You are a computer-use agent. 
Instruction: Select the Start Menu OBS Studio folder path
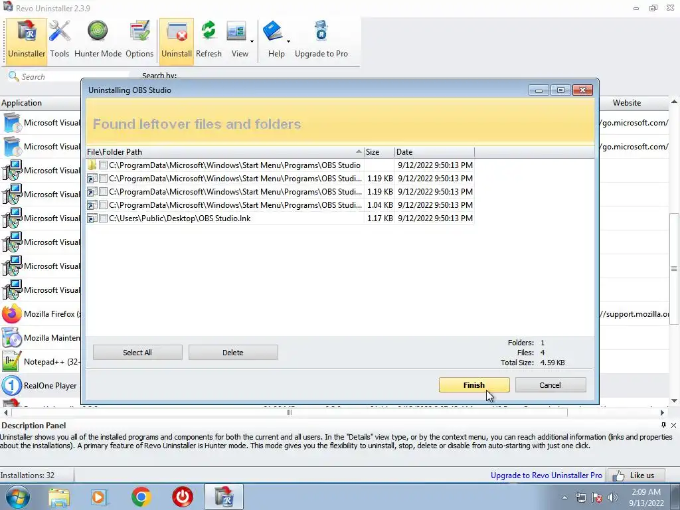[234, 165]
